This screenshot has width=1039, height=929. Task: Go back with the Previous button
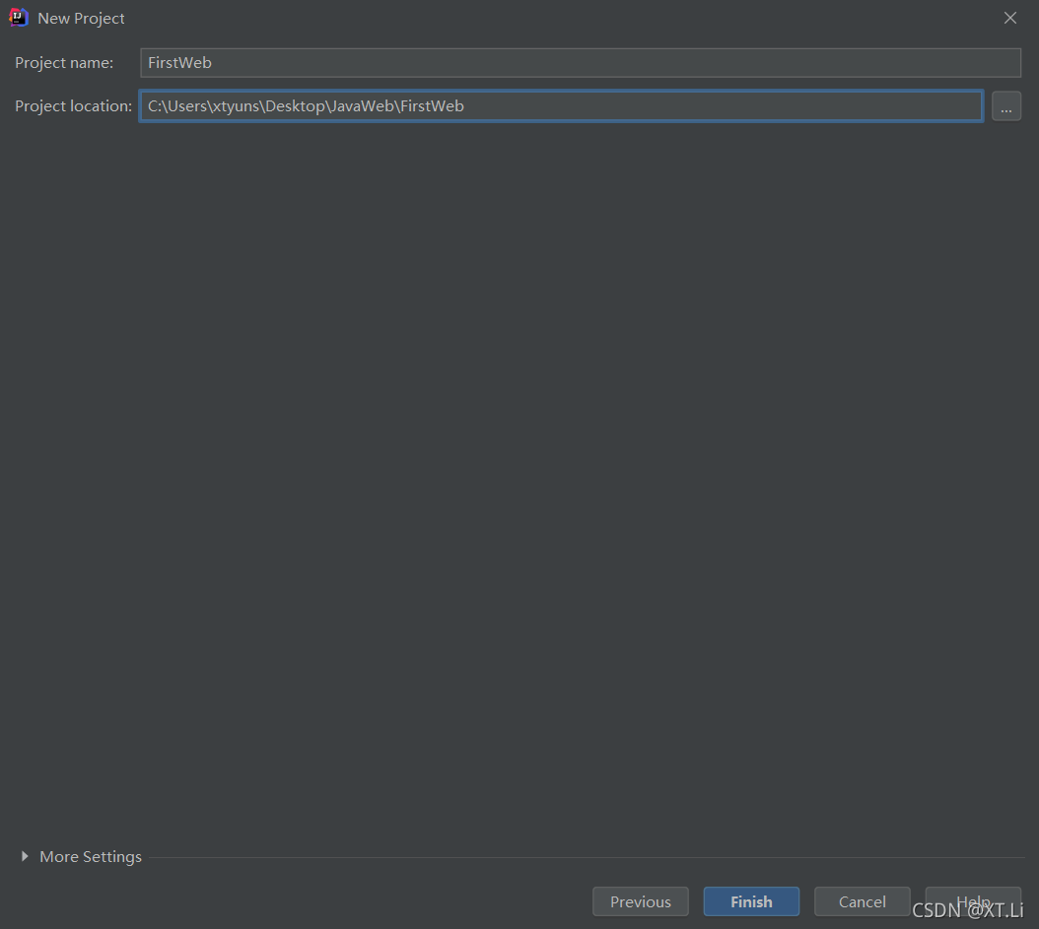[640, 901]
